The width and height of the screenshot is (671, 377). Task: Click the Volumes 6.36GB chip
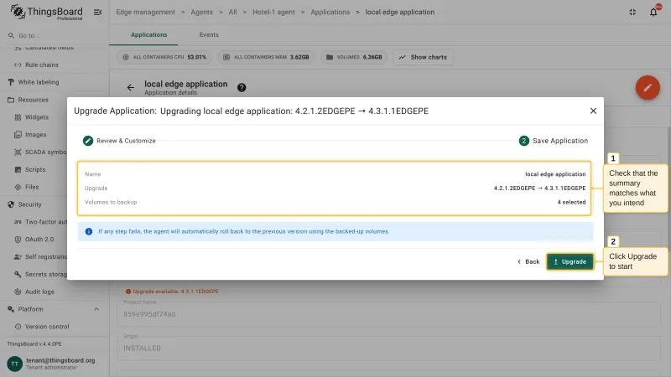pos(354,57)
